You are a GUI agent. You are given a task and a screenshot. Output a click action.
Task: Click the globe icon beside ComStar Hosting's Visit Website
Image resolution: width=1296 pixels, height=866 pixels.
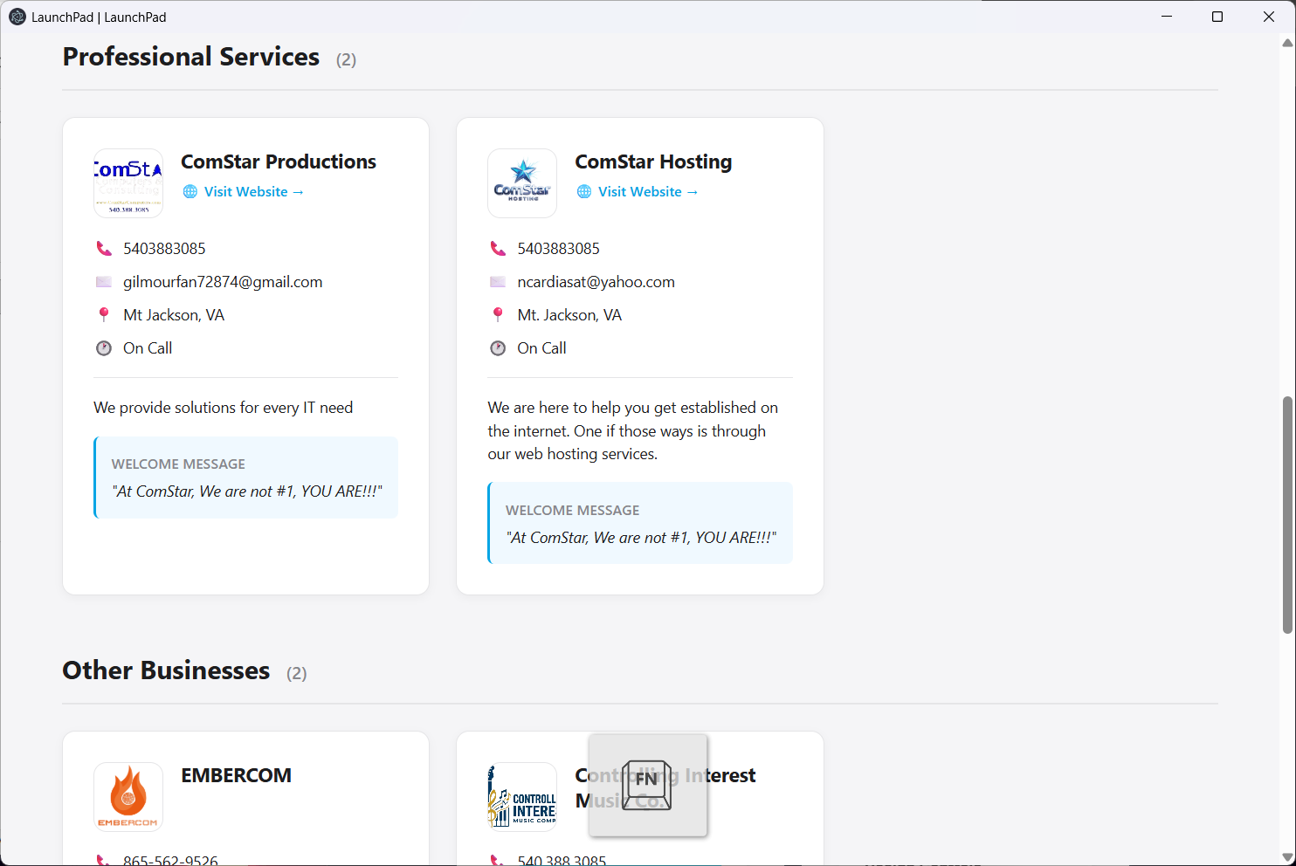coord(583,191)
